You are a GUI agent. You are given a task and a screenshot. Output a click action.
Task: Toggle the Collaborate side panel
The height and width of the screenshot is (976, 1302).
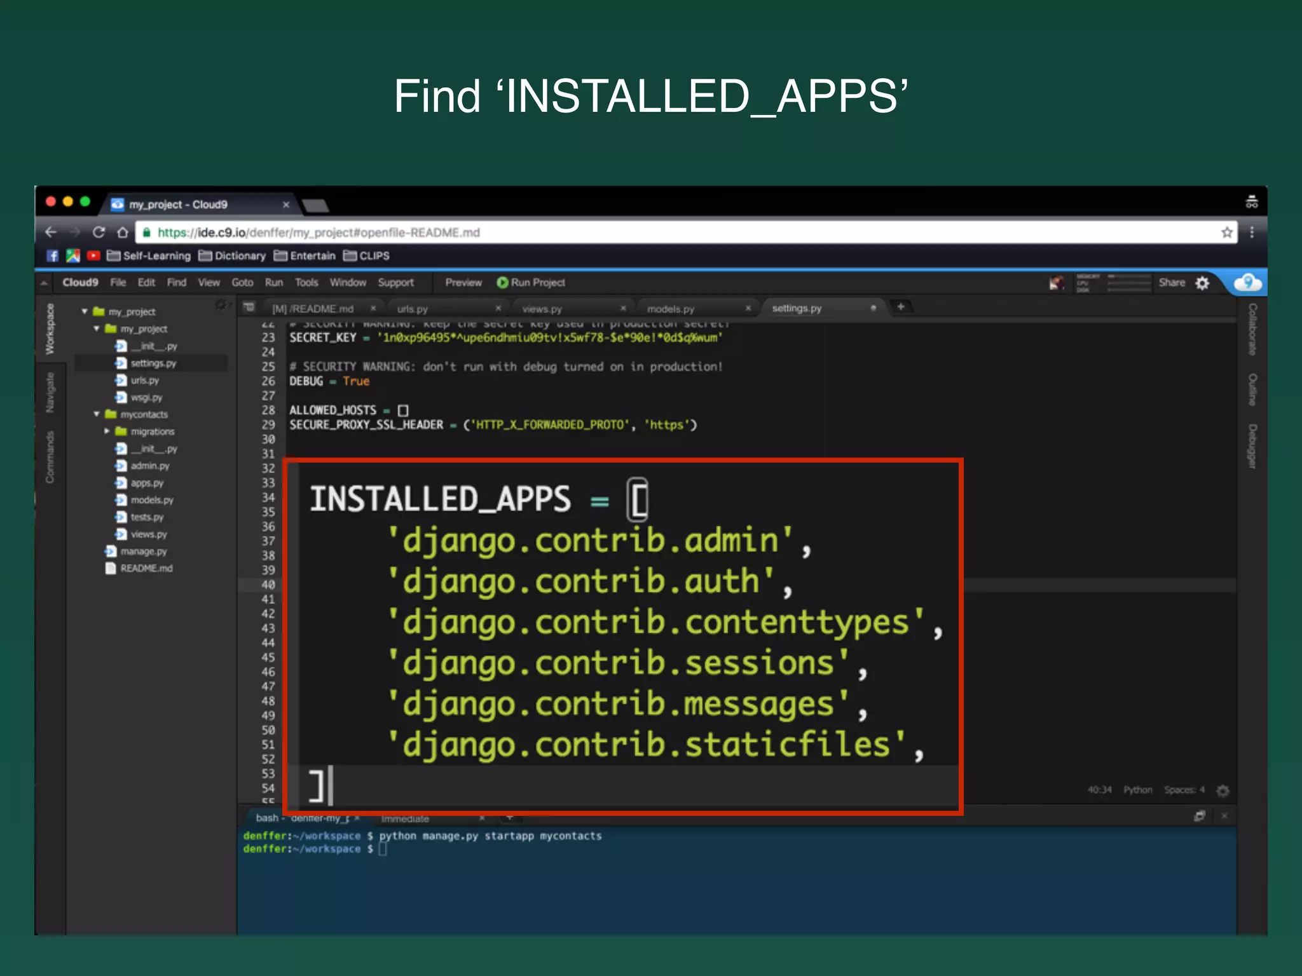(x=1252, y=329)
